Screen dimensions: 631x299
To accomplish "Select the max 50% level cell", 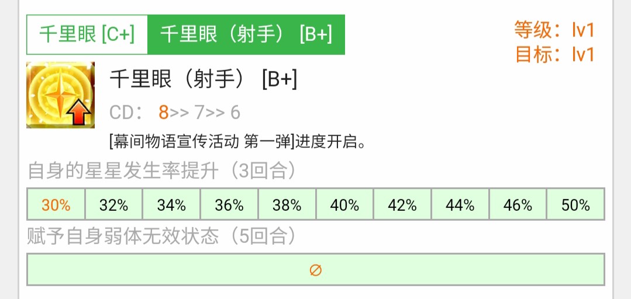I will (575, 205).
